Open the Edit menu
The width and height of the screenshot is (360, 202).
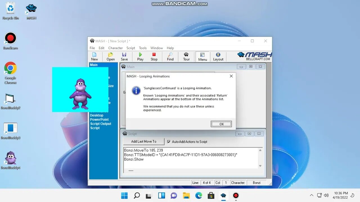pyautogui.click(x=102, y=48)
